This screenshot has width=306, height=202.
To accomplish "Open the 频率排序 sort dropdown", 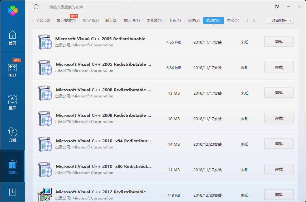I will tap(280, 21).
